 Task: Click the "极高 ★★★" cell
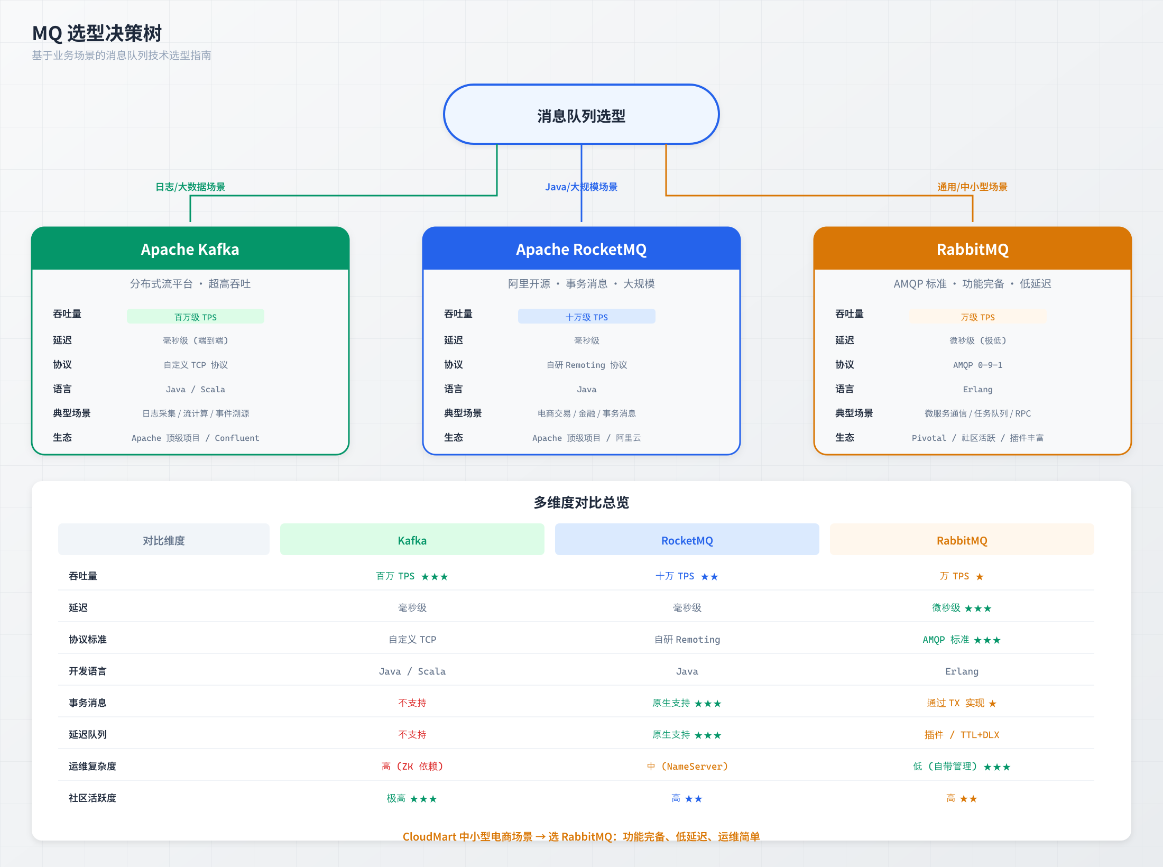tap(412, 798)
